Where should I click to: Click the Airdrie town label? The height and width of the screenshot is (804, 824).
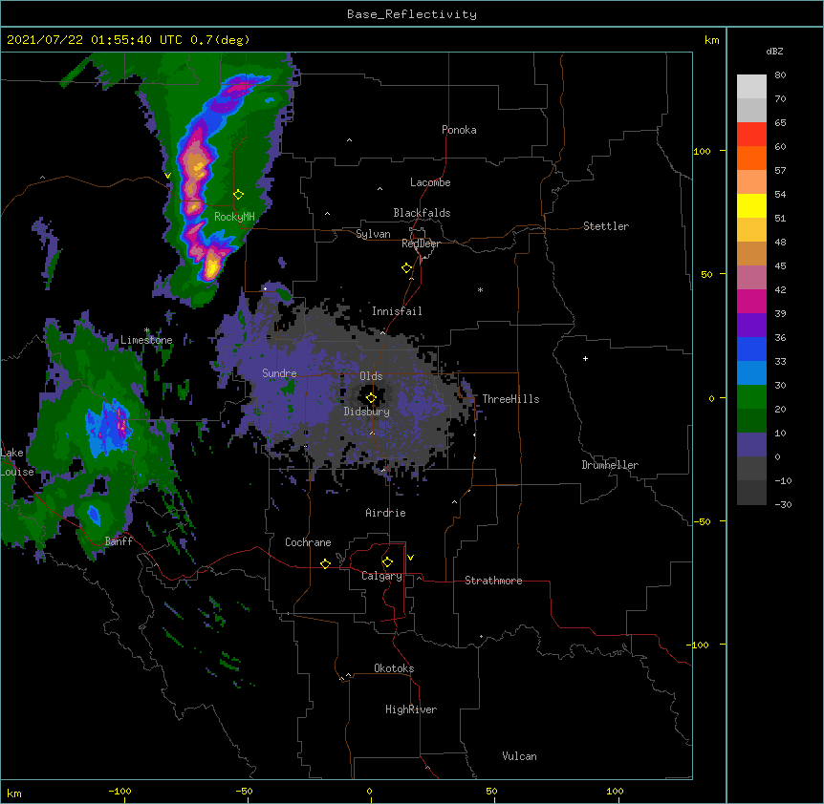pos(385,513)
